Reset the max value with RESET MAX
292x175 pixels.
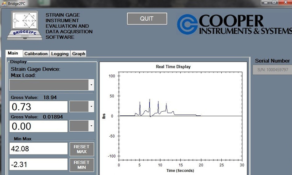click(82, 149)
